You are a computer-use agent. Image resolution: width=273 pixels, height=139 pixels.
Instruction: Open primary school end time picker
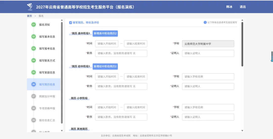136,107
